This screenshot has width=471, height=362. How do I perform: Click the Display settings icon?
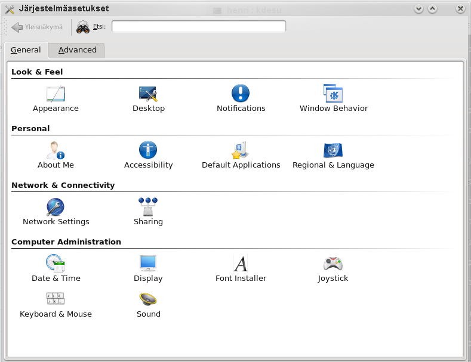click(148, 264)
